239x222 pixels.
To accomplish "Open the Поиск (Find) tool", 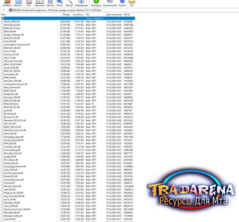I will pyautogui.click(x=59, y=3).
